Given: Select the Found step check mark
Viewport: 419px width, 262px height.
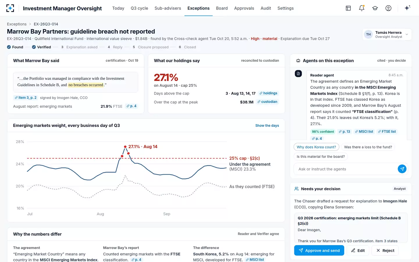Looking at the screenshot, I should [x=9, y=47].
